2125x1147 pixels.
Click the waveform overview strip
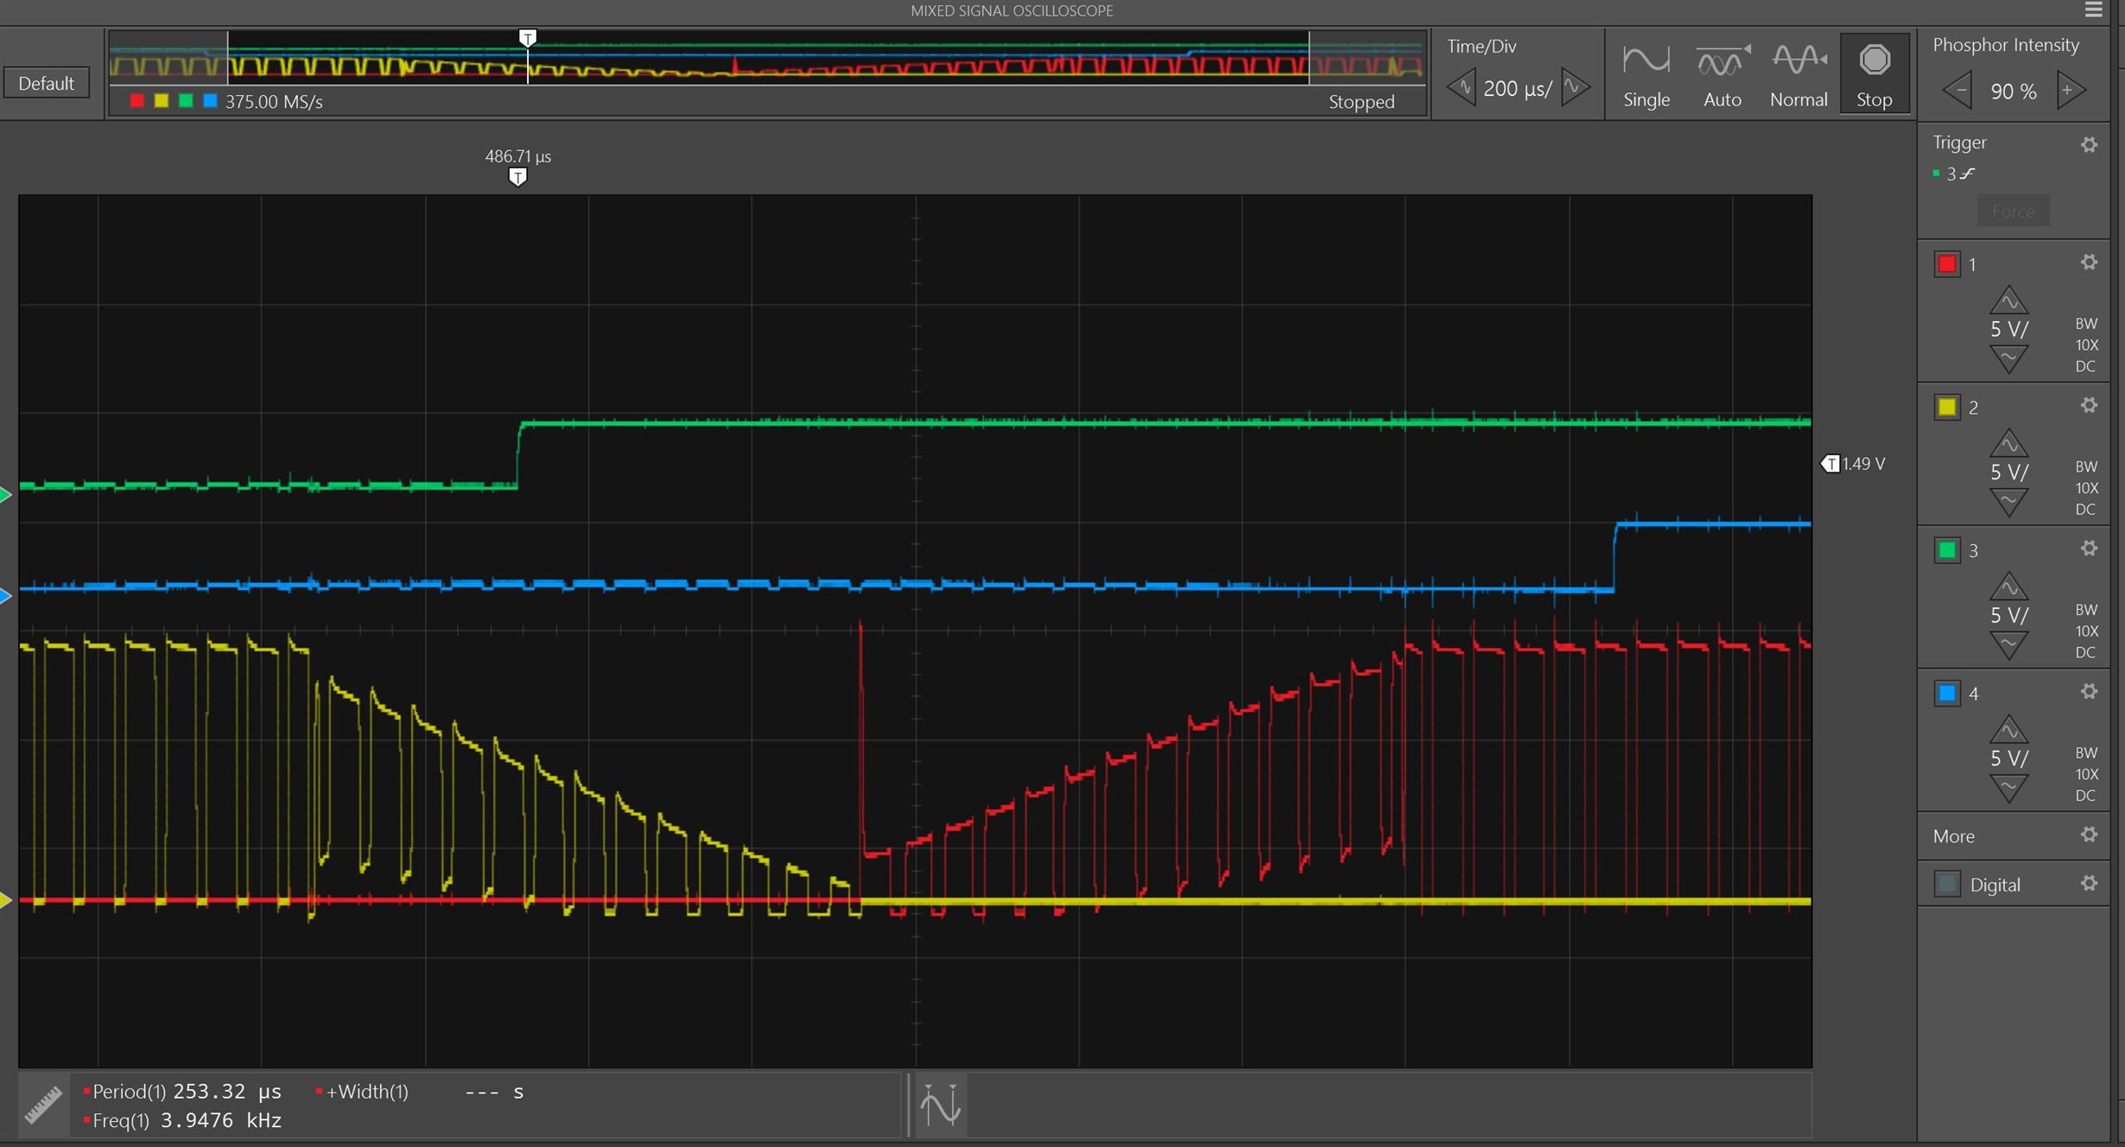[x=766, y=59]
